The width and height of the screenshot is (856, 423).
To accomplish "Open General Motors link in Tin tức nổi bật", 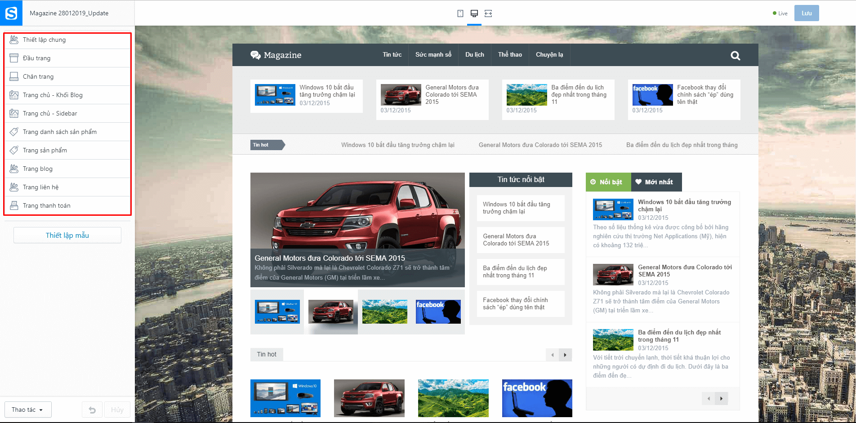I will (x=516, y=240).
